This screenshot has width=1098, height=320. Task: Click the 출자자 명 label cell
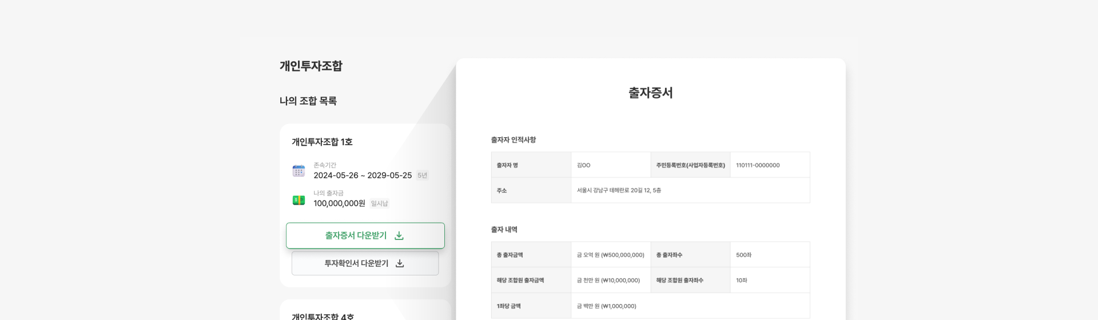click(x=531, y=165)
